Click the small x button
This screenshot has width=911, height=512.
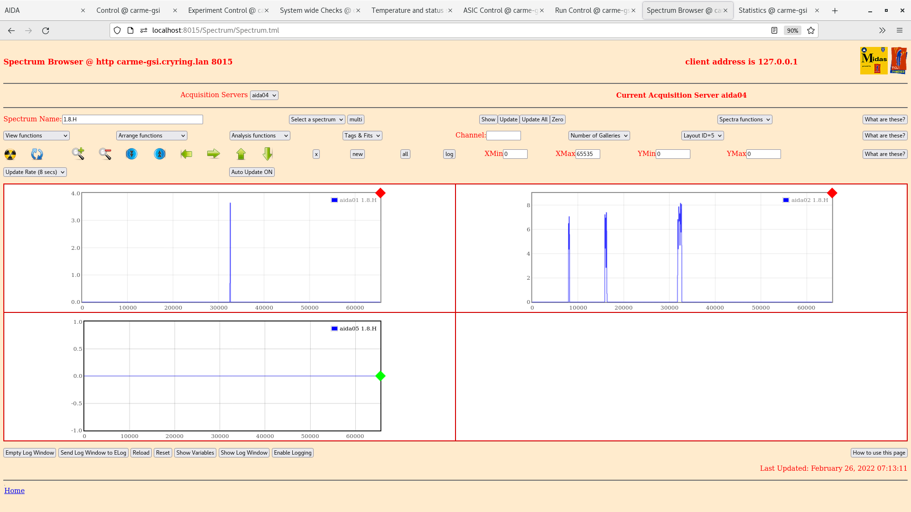click(316, 154)
